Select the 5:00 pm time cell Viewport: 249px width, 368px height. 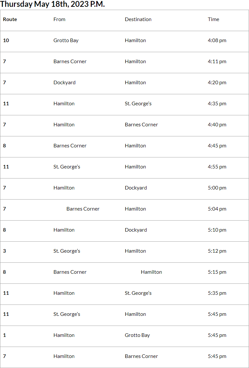pos(217,188)
